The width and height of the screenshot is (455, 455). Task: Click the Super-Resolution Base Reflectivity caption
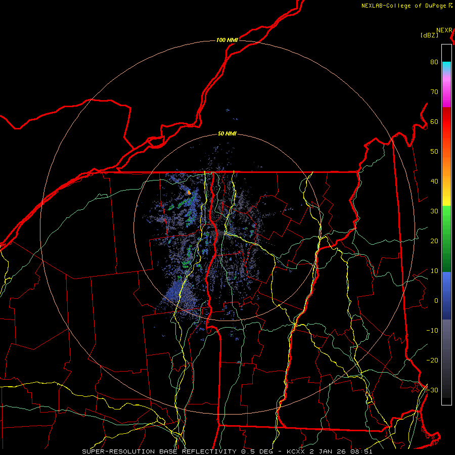[178, 451]
